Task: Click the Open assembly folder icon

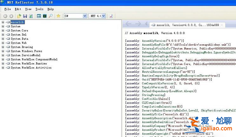Action: [x=19, y=16]
